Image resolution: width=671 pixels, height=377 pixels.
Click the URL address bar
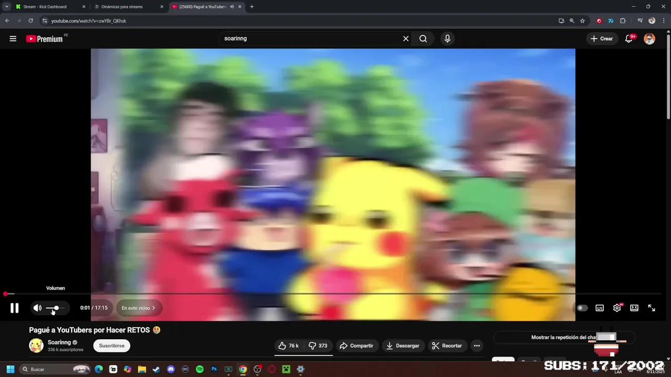coord(299,21)
